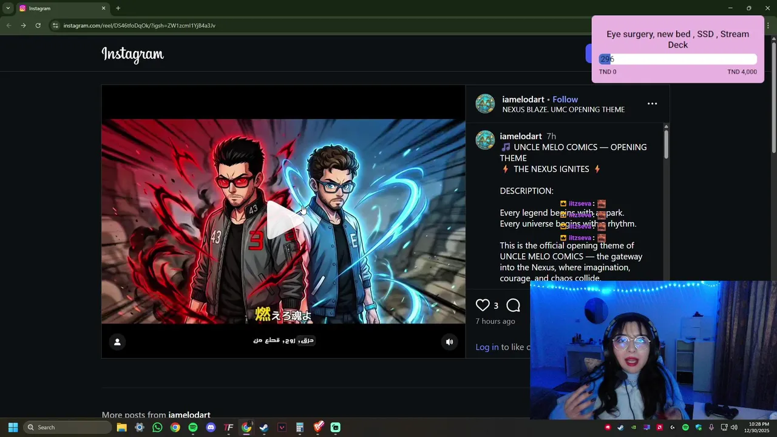Image resolution: width=777 pixels, height=437 pixels.
Task: Open Spotify from taskbar
Action: coord(193,427)
